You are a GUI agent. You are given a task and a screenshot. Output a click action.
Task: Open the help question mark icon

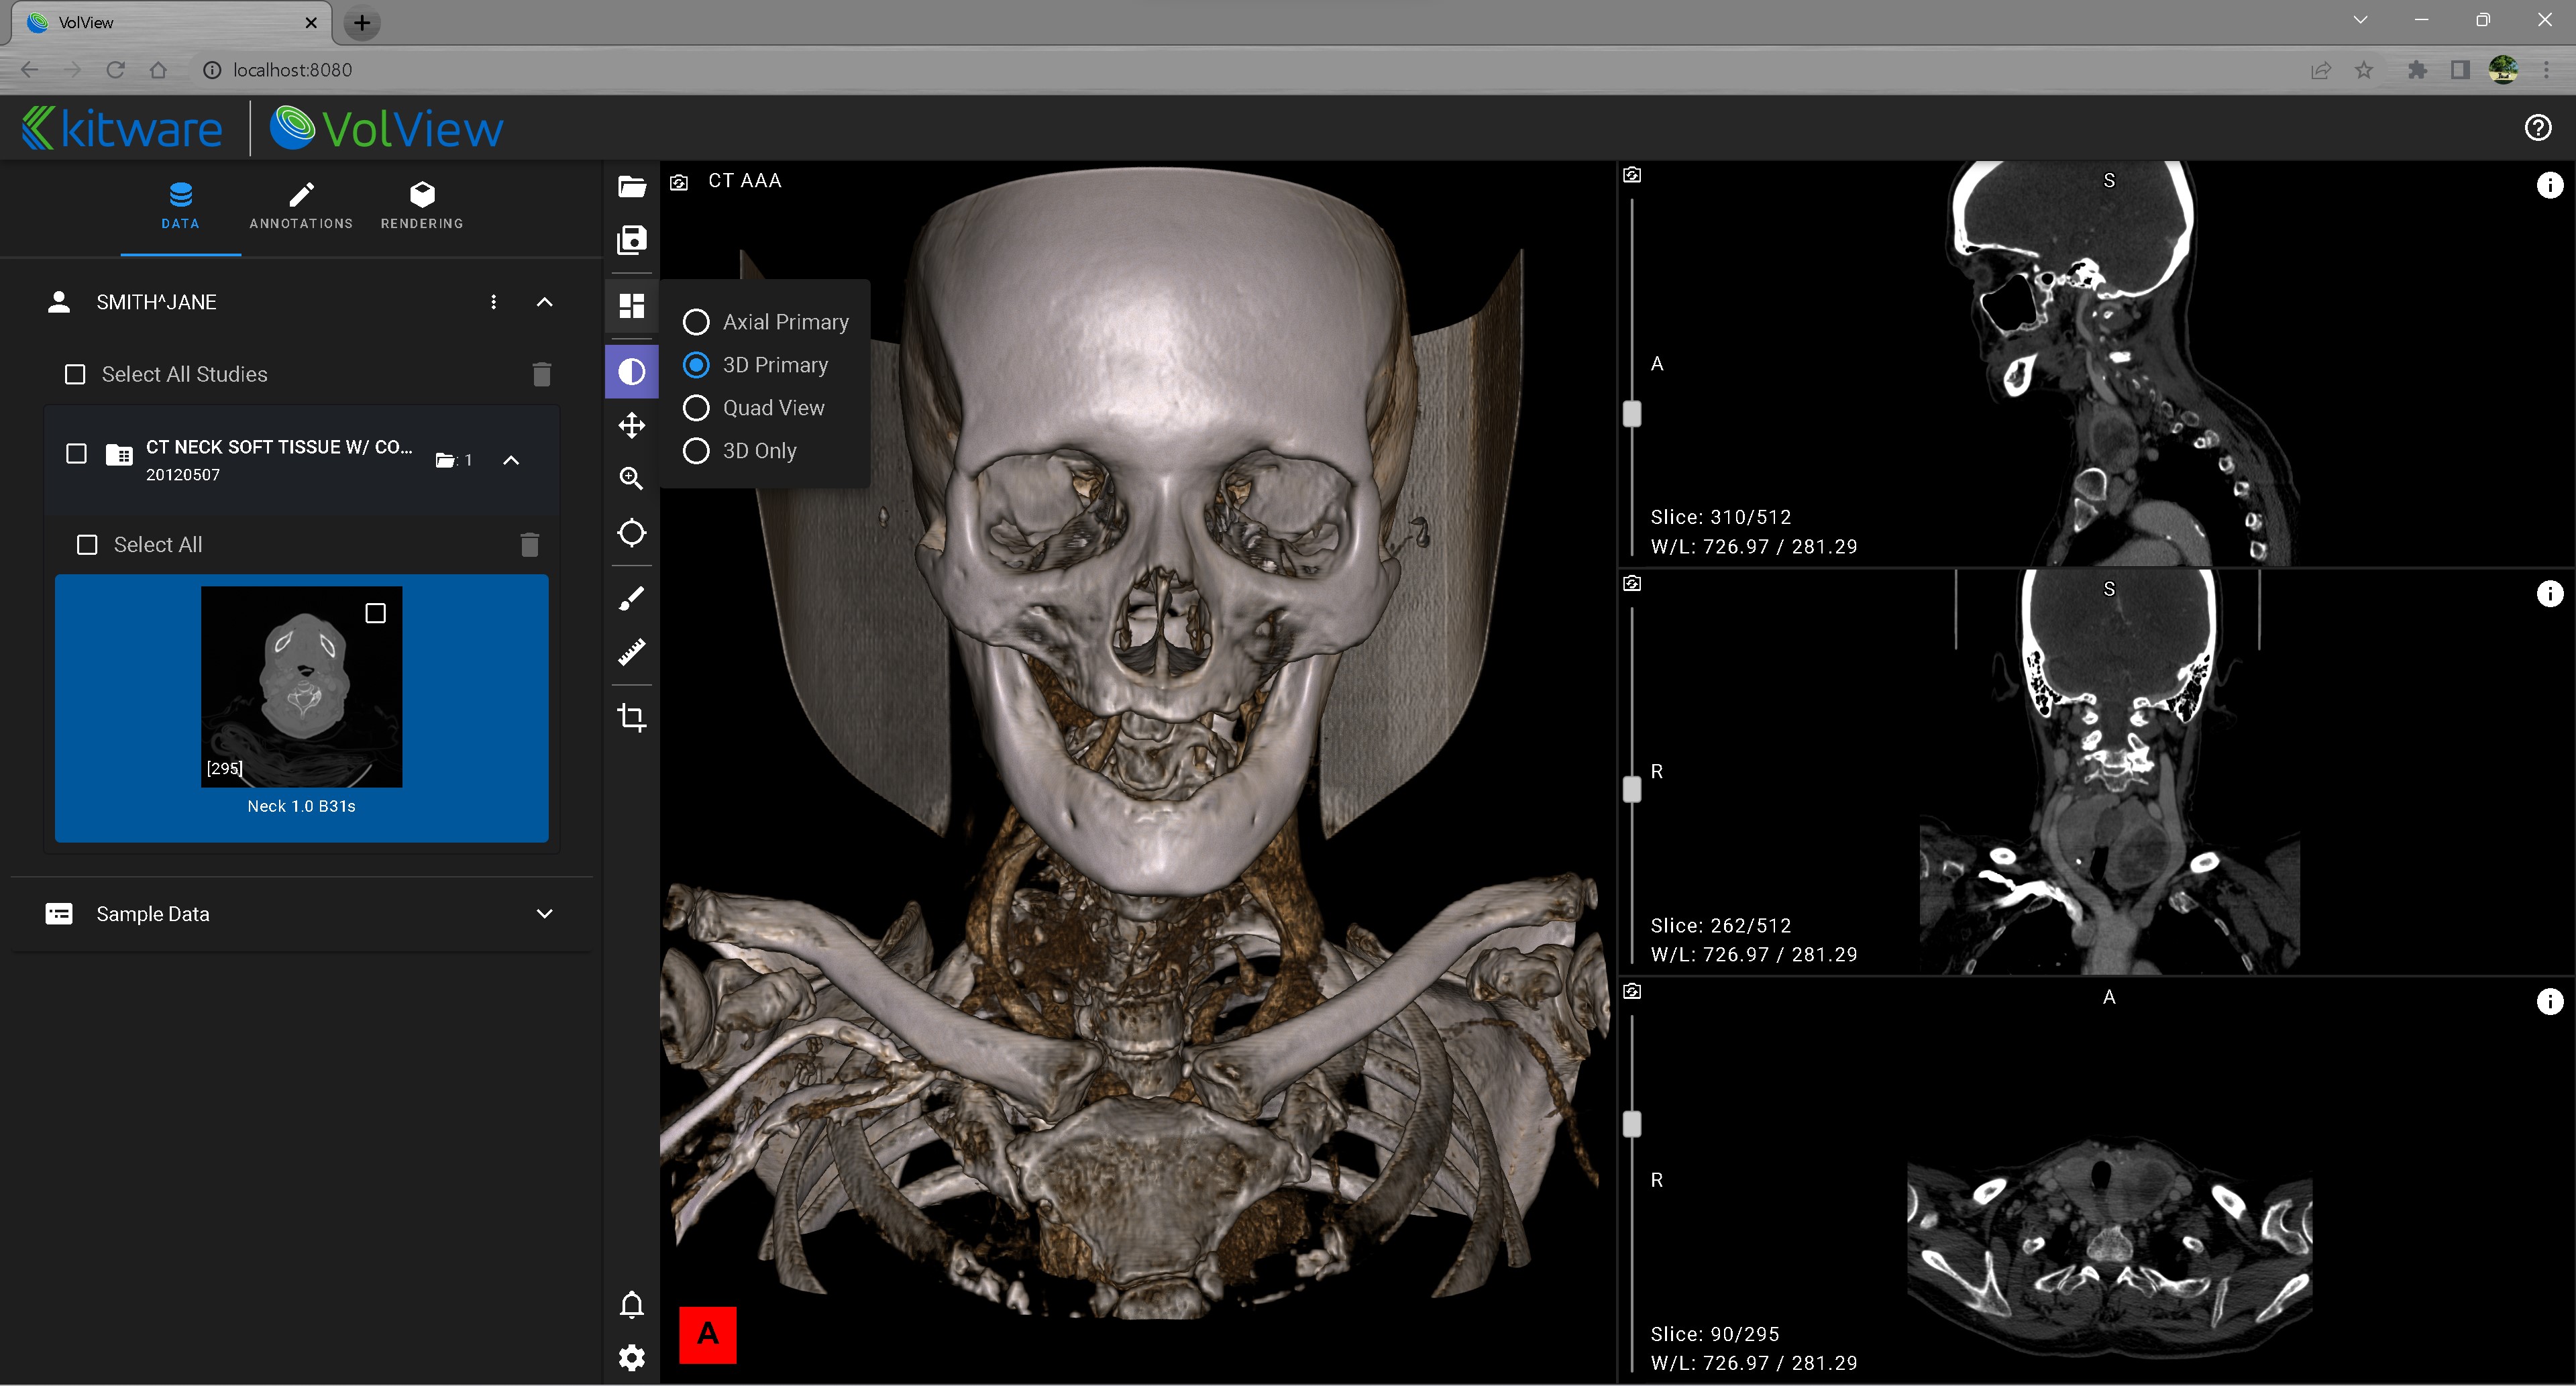click(x=2538, y=128)
